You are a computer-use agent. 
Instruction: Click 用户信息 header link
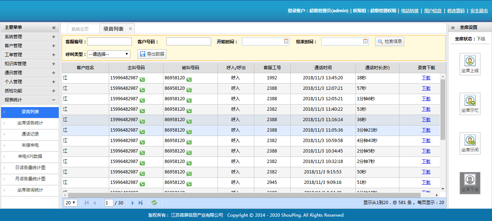(x=433, y=11)
